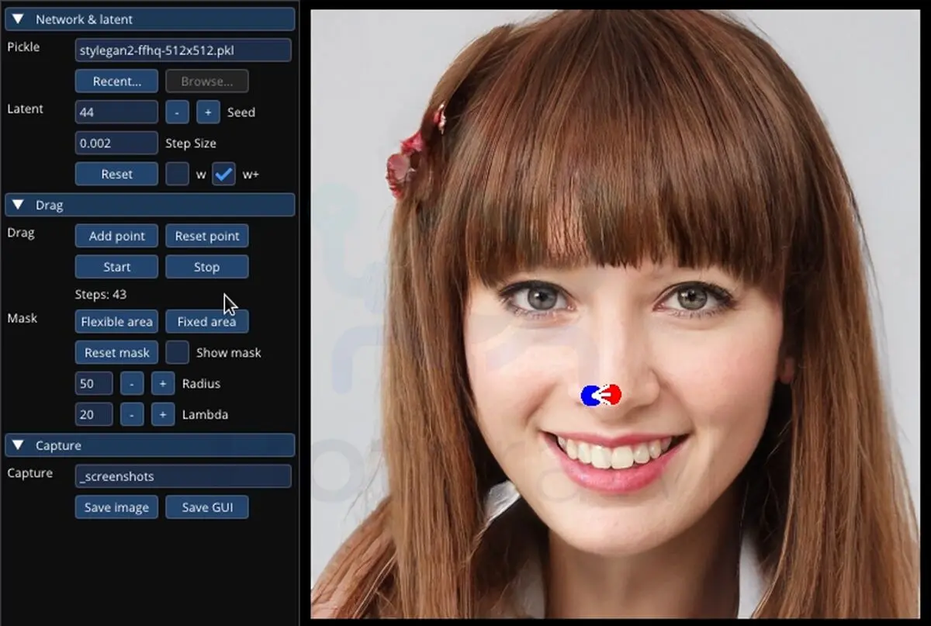
Task: Click the disabled Browse... button
Action: 207,81
